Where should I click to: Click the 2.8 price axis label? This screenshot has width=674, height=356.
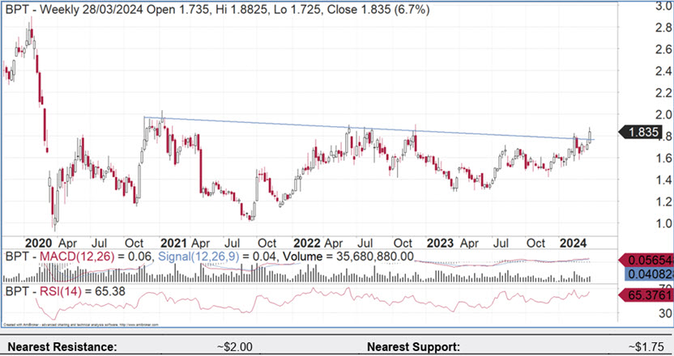(x=663, y=28)
